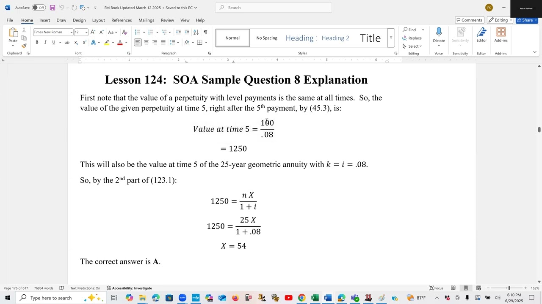Expand bullets list dropdown arrow
This screenshot has width=542, height=304.
(144, 32)
